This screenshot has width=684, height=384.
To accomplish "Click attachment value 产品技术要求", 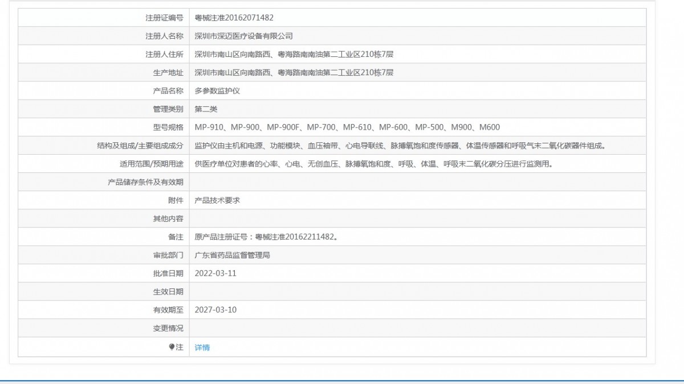I will pyautogui.click(x=217, y=200).
